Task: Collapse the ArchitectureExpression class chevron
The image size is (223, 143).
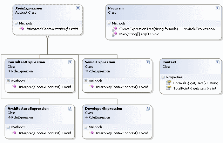Action: [x=70, y=109]
